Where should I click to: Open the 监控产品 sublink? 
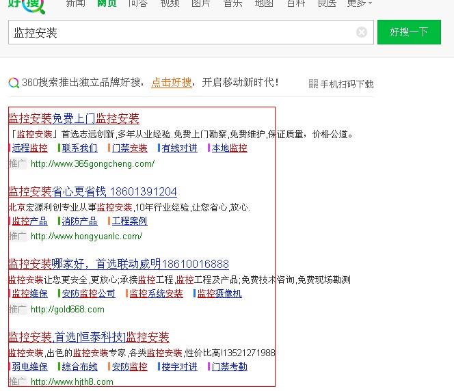pyautogui.click(x=29, y=221)
